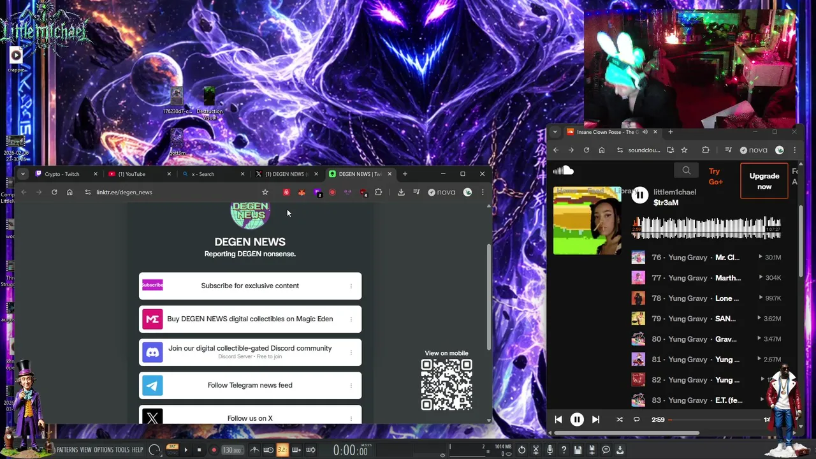
Task: Switch to x - Search tab
Action: [213, 173]
